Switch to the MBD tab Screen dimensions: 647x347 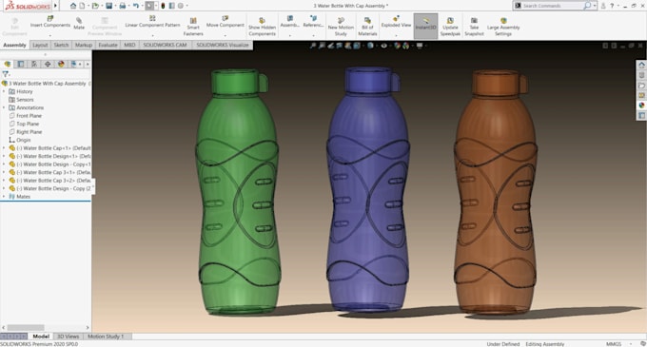coord(129,45)
